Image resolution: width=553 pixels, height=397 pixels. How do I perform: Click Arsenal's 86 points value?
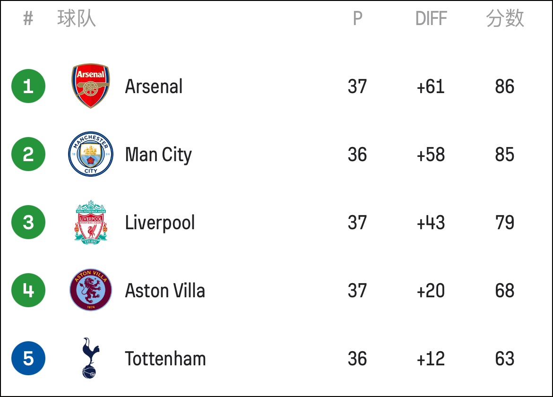pyautogui.click(x=505, y=87)
